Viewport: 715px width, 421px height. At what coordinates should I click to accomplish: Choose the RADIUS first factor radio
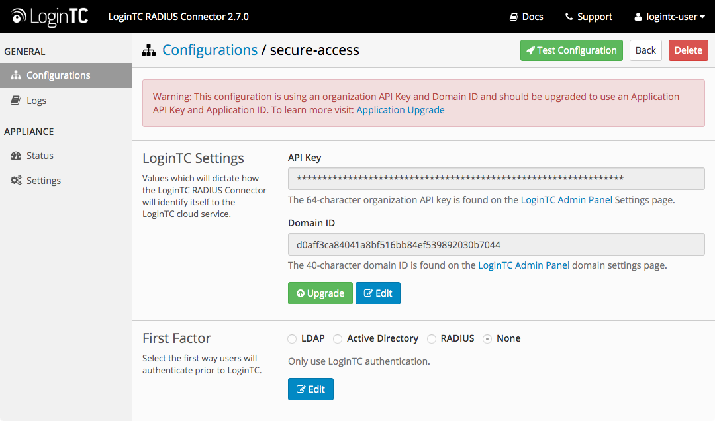(432, 339)
